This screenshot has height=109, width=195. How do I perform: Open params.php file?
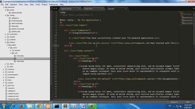click(x=16, y=31)
